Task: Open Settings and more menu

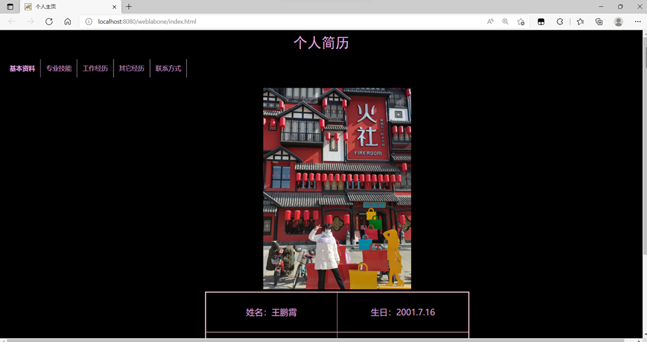Action: (x=637, y=21)
